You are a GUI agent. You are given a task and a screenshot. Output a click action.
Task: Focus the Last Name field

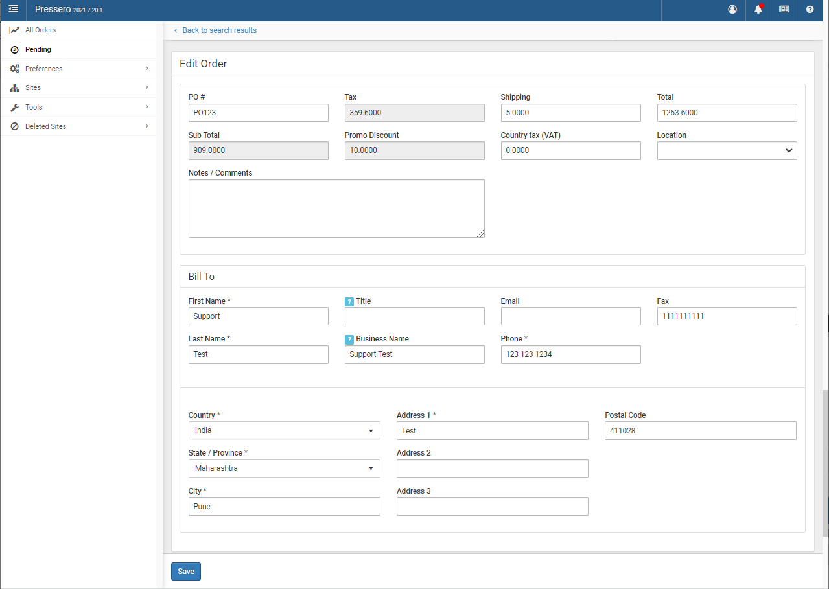tap(258, 354)
